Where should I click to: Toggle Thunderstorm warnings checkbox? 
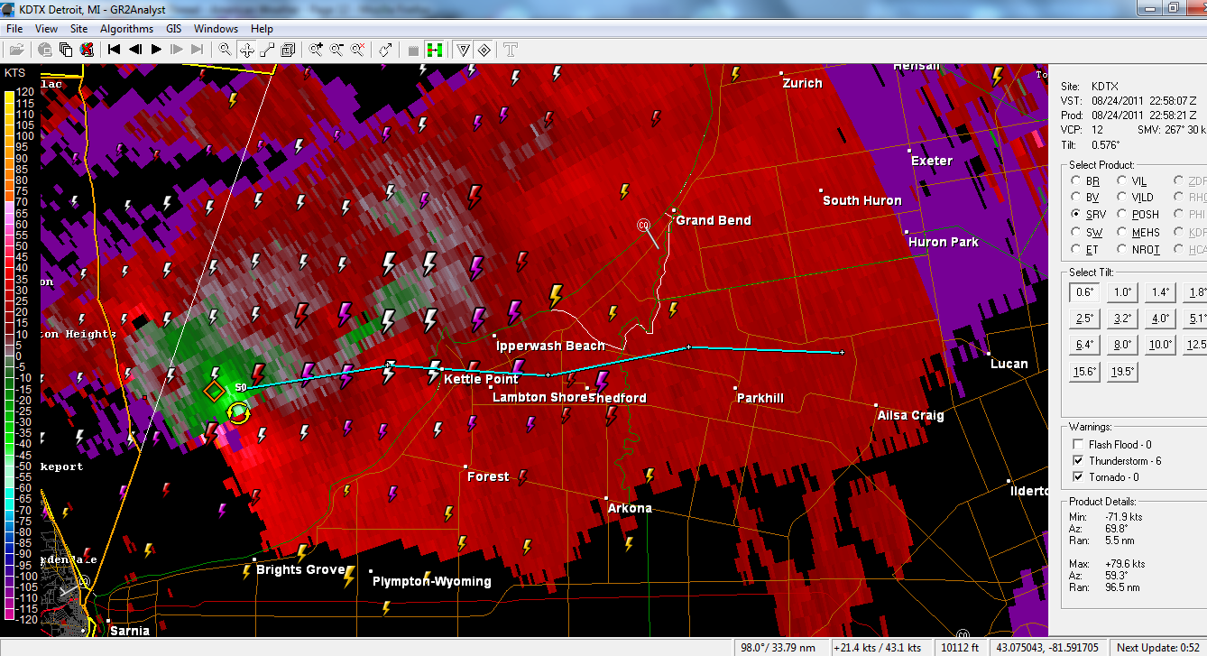(x=1079, y=461)
